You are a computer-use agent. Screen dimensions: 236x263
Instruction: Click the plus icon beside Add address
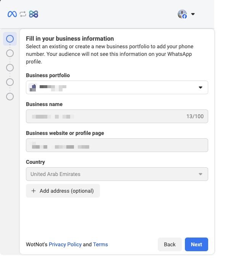pyautogui.click(x=33, y=191)
